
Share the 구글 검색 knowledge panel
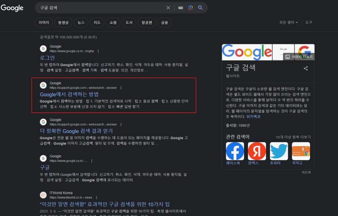pos(306,68)
